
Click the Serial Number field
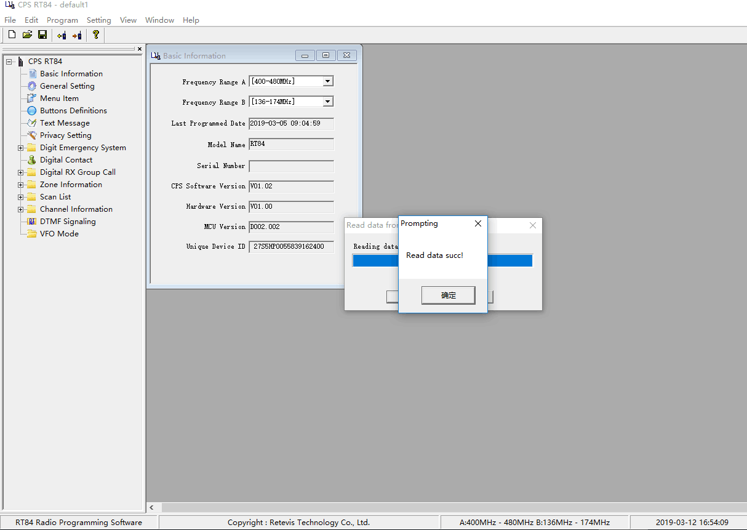pyautogui.click(x=291, y=166)
